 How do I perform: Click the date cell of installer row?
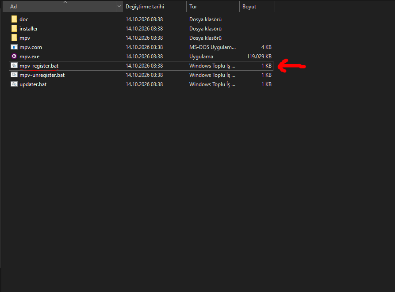(x=144, y=29)
